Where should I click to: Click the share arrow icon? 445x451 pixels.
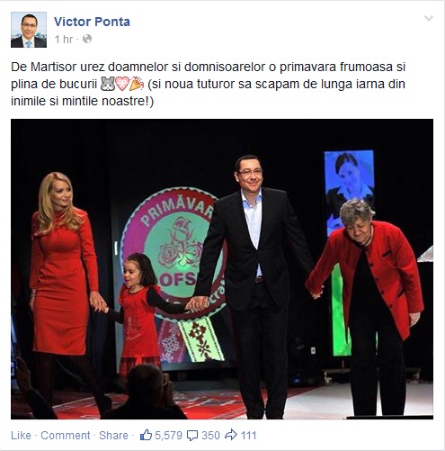click(231, 435)
